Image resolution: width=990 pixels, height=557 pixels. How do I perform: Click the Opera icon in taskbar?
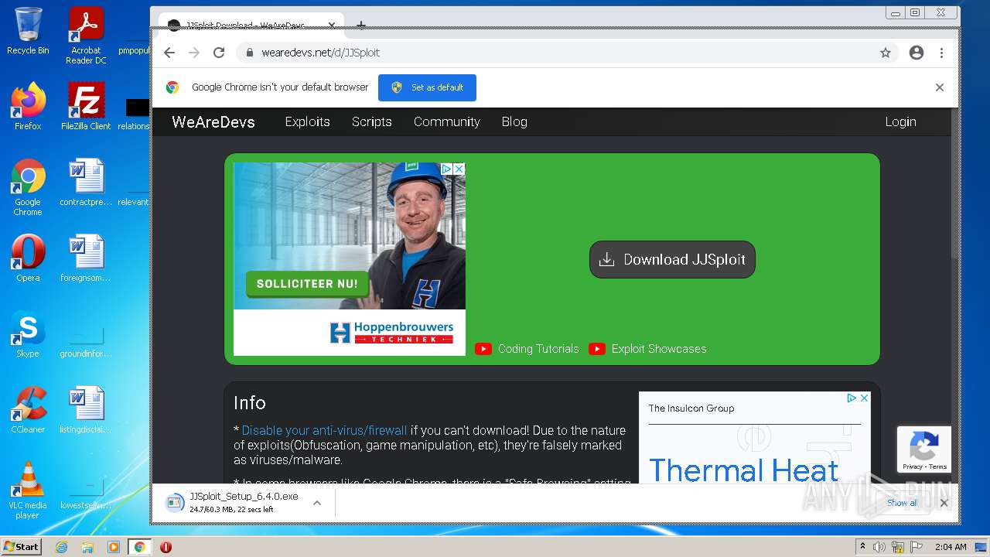[166, 547]
